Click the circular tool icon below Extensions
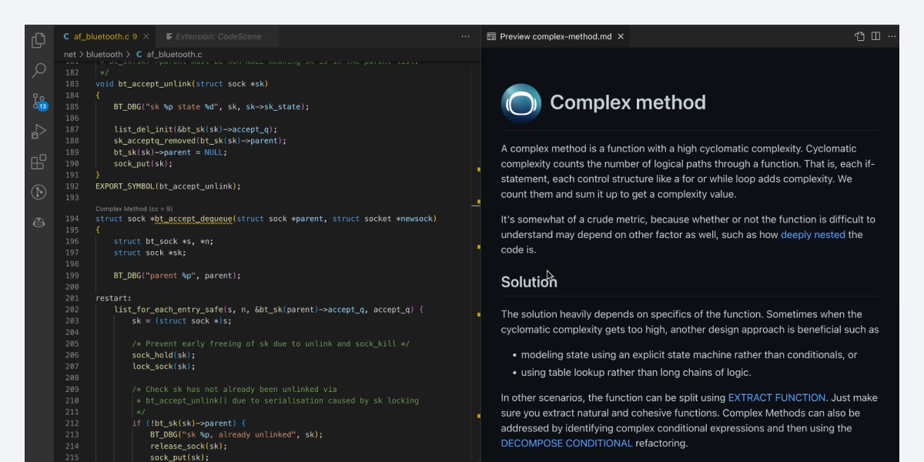924x462 pixels. [x=38, y=192]
